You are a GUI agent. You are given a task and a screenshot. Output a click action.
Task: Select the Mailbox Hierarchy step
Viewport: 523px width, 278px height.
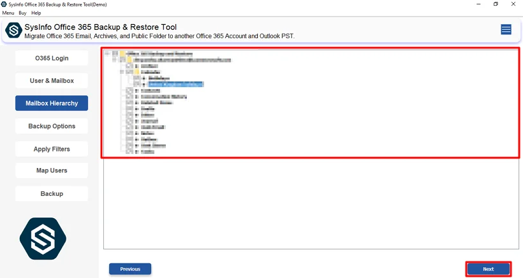tap(52, 103)
